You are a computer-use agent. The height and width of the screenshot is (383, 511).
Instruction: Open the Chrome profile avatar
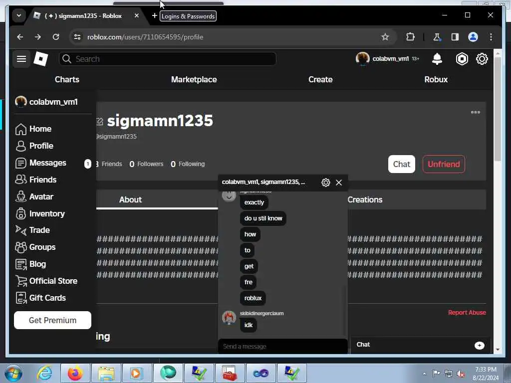pos(473,37)
